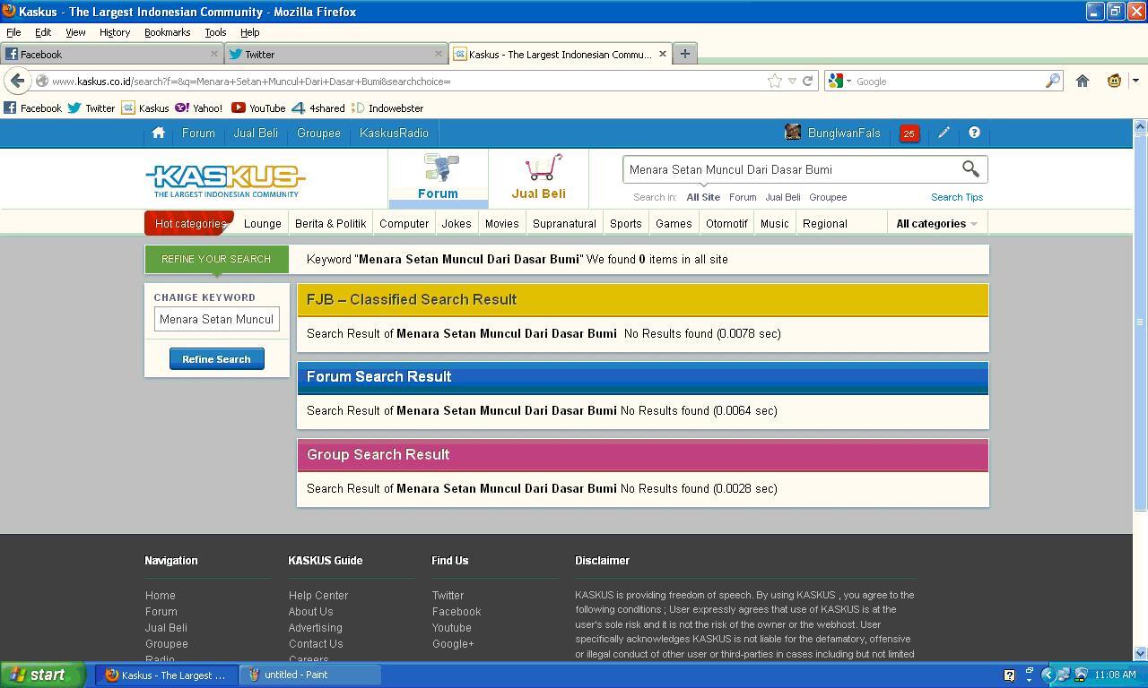Click the page vertical scrollbar down arrow
The height and width of the screenshot is (688, 1148).
tap(1141, 653)
